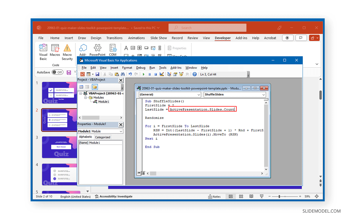Image resolution: width=355 pixels, height=220 pixels.
Task: Switch to Normal view in status bar
Action: click(x=231, y=196)
